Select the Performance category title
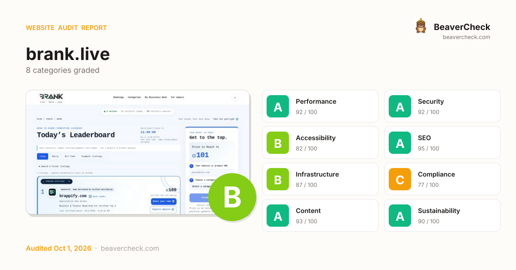The width and height of the screenshot is (516, 270). (x=316, y=102)
